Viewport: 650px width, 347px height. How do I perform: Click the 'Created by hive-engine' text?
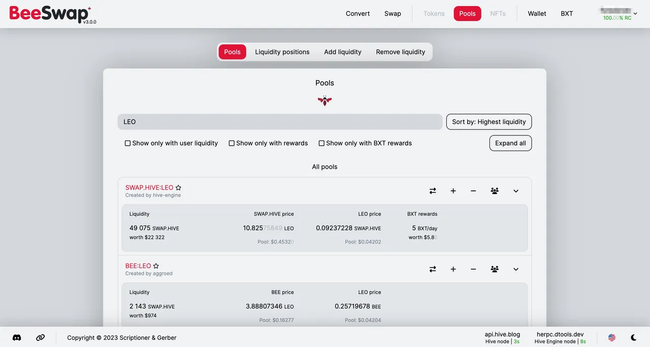[x=153, y=195]
